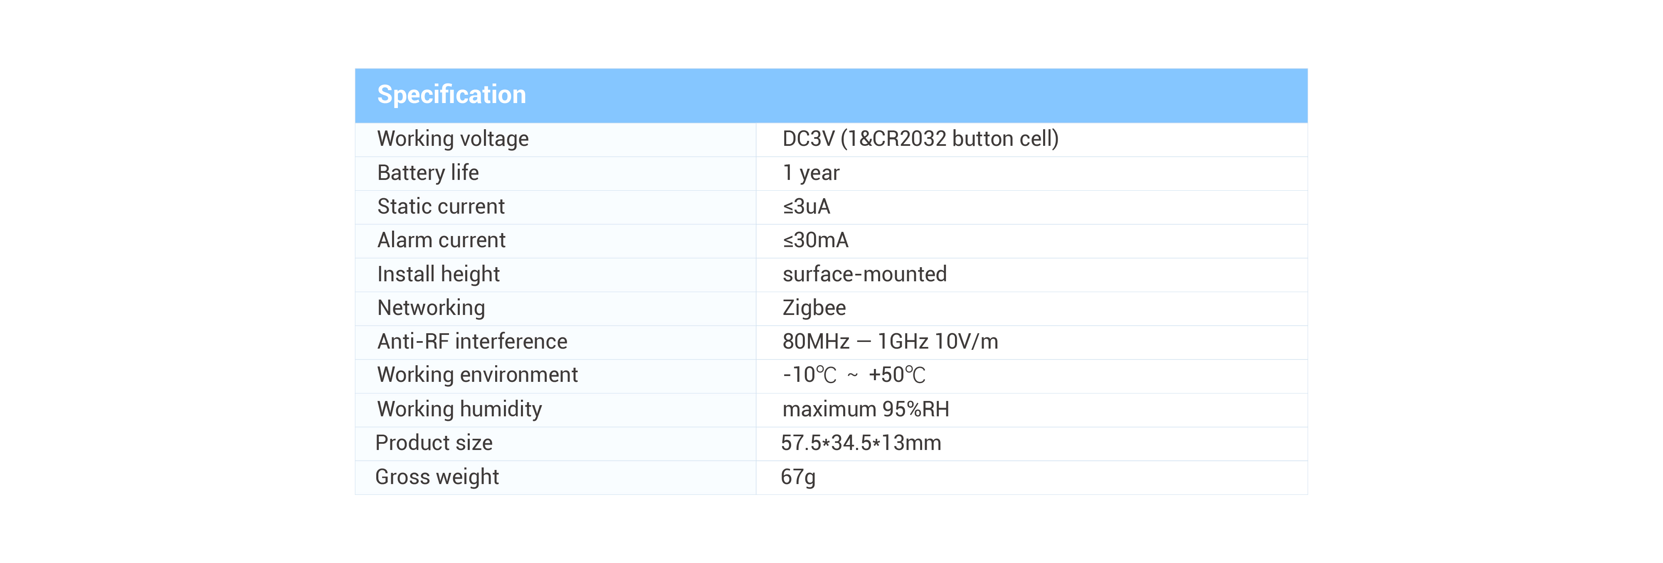Screen dimensions: 1663x563
Task: Click the maximum 95%RH humidity value
Action: (x=866, y=409)
